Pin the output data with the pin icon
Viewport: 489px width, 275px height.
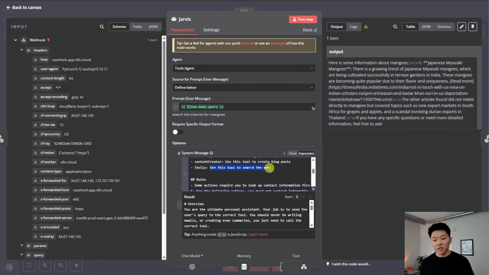pyautogui.click(x=473, y=27)
